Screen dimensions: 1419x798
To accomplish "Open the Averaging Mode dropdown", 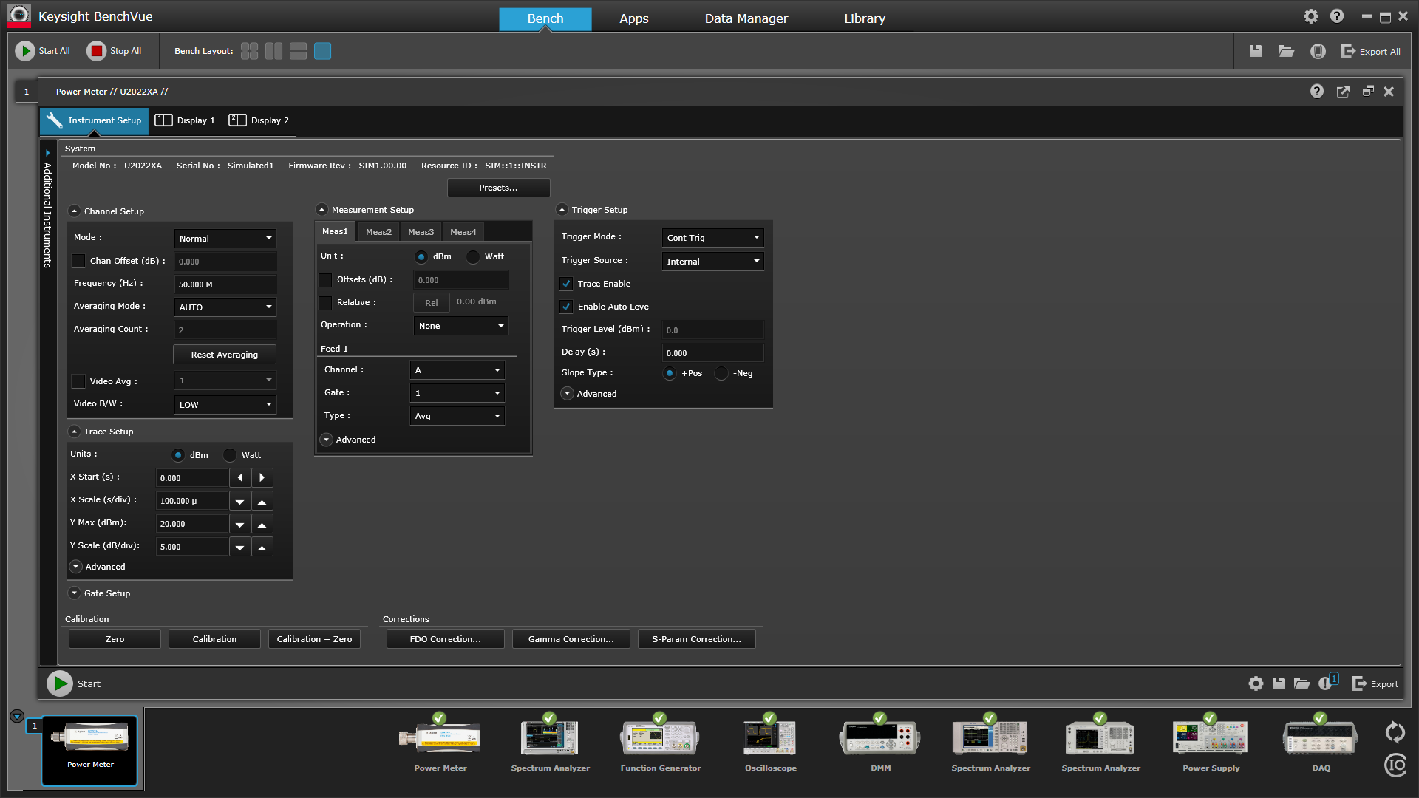I will tap(225, 307).
